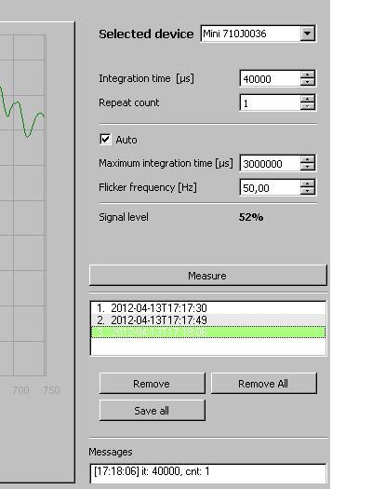Raise maximum integration time using up arrow
Viewport: 372px width, 489px height.
coord(308,159)
